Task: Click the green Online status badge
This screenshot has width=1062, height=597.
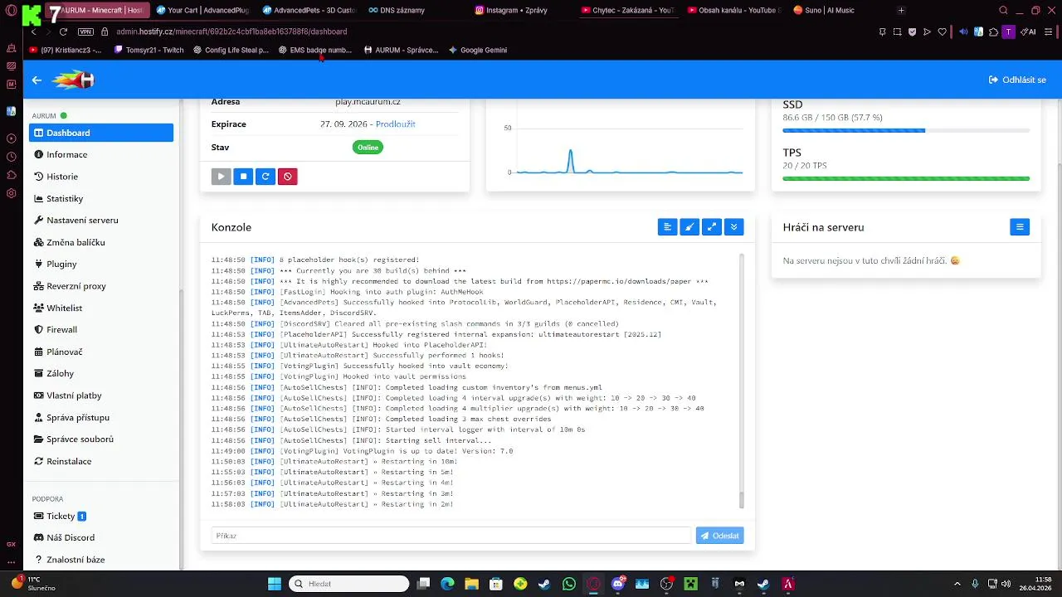Action: point(368,148)
